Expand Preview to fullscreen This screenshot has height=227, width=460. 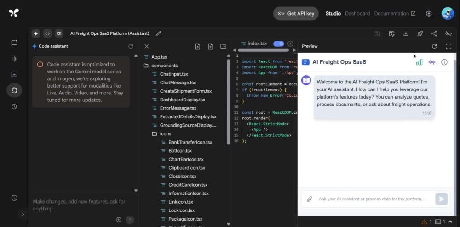click(x=448, y=46)
